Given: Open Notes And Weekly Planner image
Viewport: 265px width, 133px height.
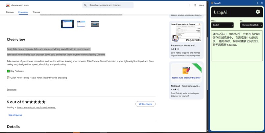Looking at the screenshot, I should click(x=186, y=73).
